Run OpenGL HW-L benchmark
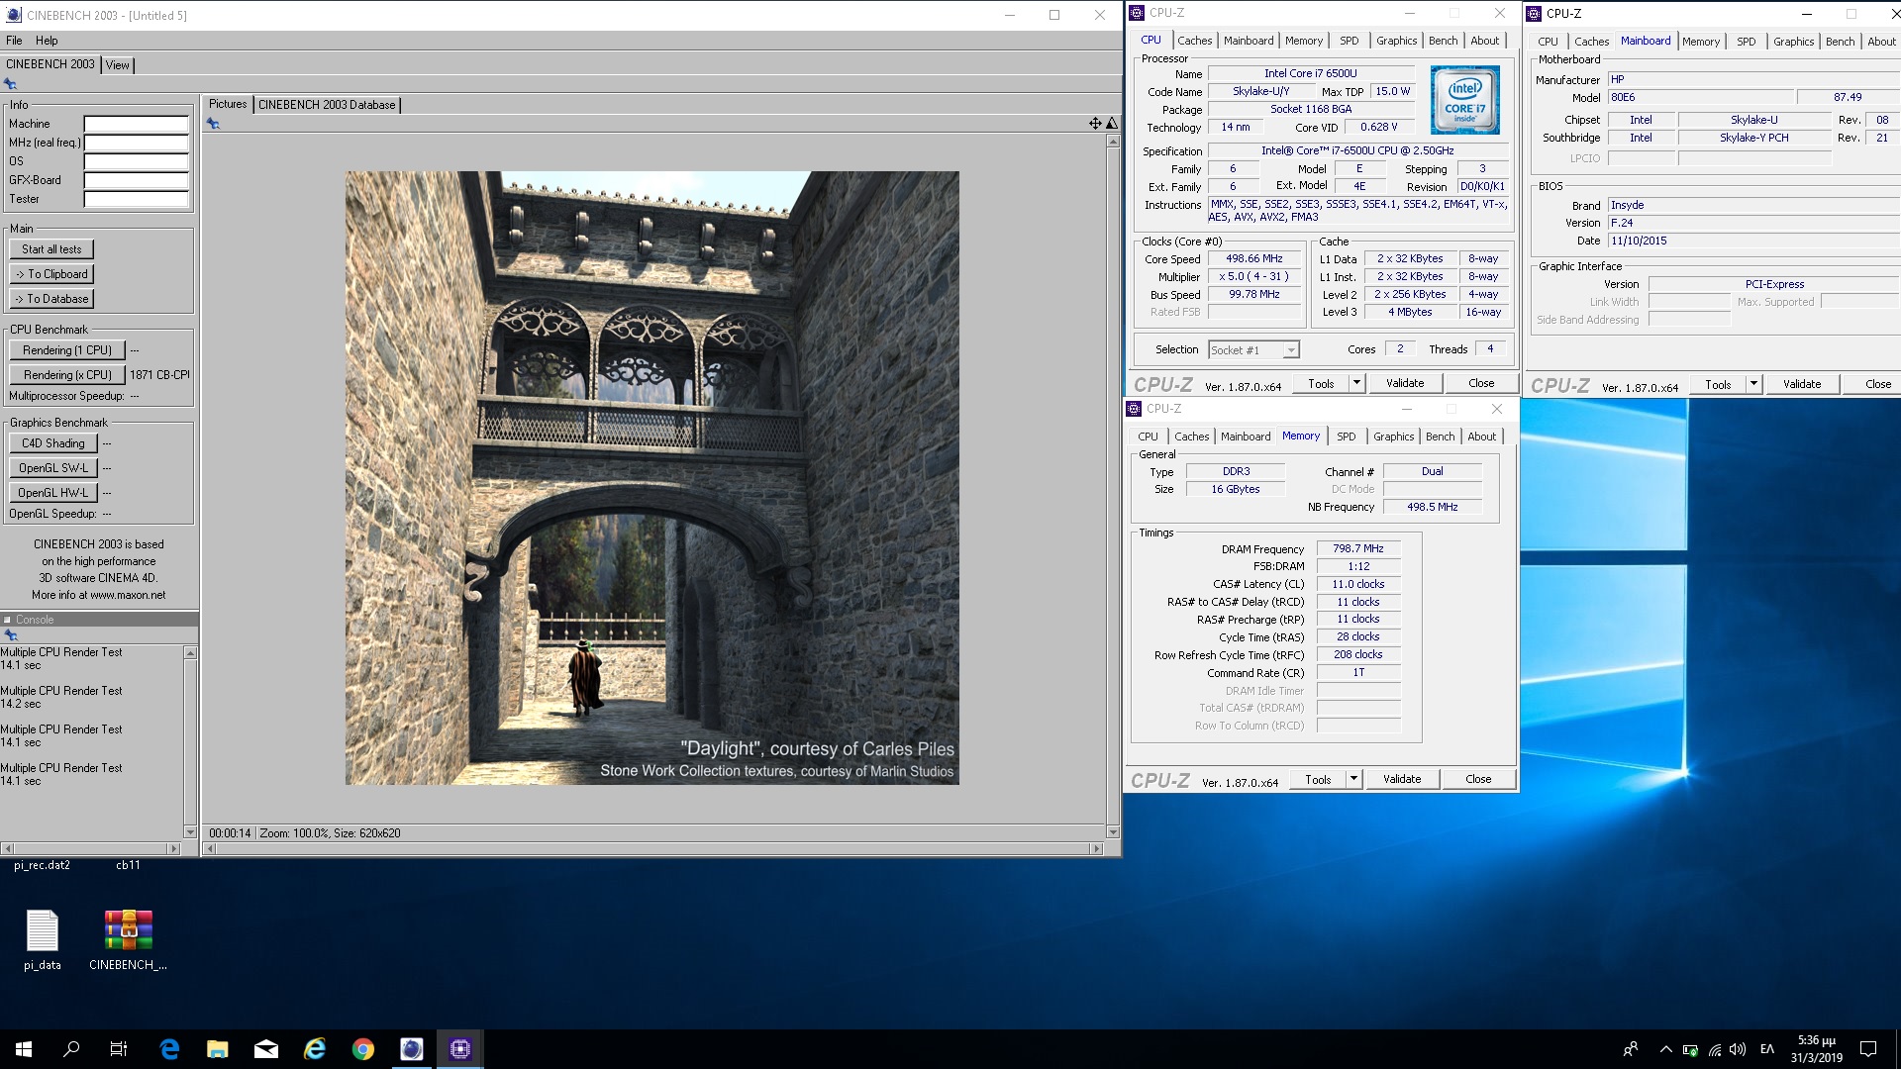The width and height of the screenshot is (1901, 1069). [x=53, y=493]
